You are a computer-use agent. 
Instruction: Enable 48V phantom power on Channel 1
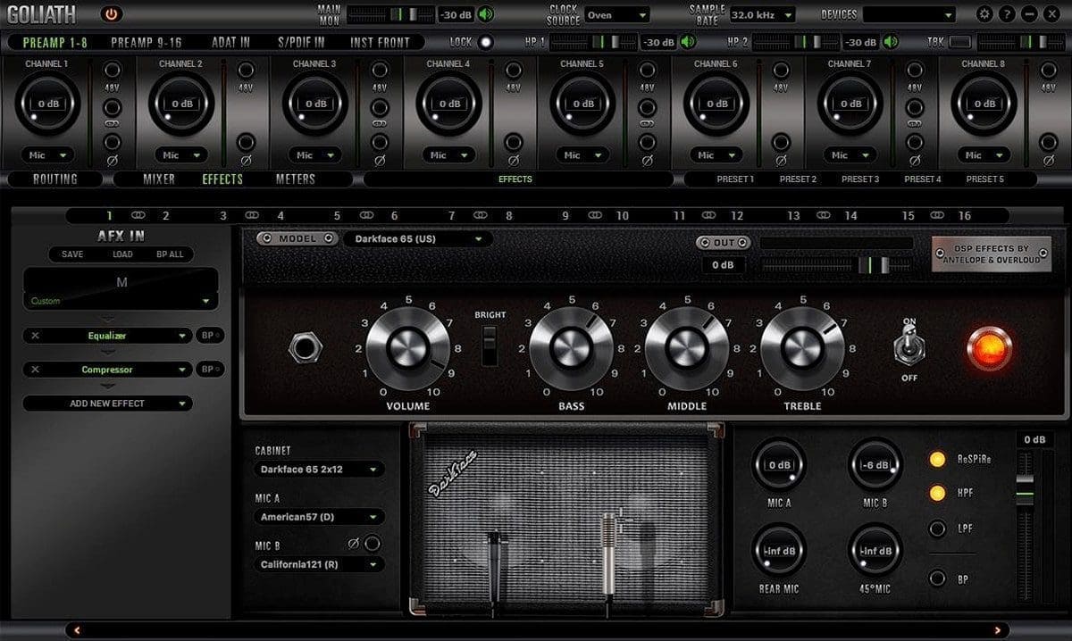[112, 70]
